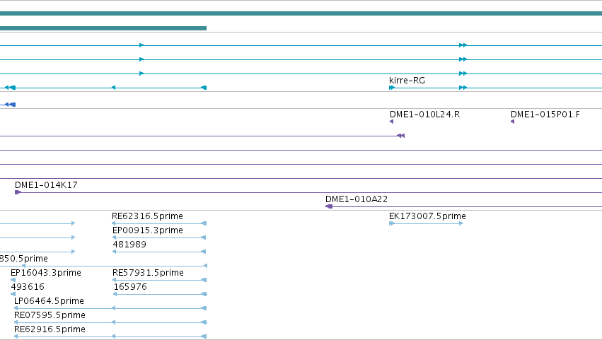The width and height of the screenshot is (602, 340).
Task: Click the arrow glyph under DME1-010L24.R
Action: (x=392, y=122)
